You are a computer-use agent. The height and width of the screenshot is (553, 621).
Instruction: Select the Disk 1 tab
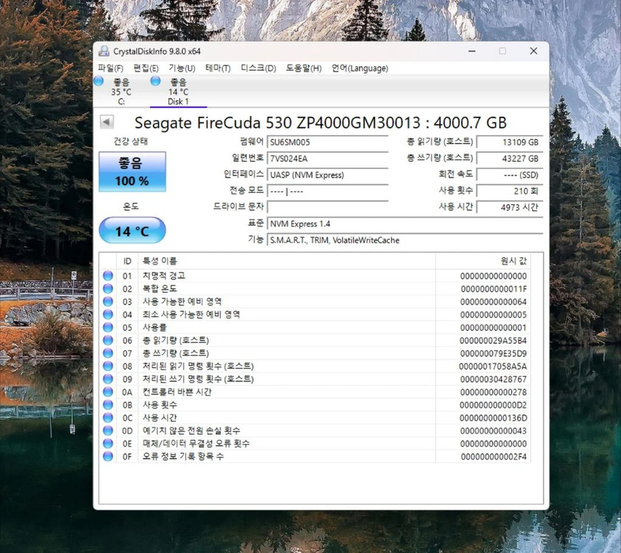pos(177,90)
